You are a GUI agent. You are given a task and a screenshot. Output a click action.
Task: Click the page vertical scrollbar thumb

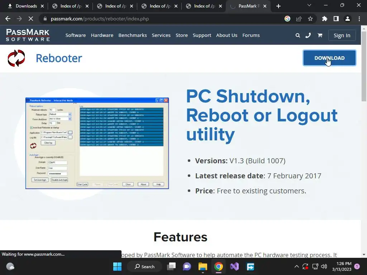(x=364, y=67)
